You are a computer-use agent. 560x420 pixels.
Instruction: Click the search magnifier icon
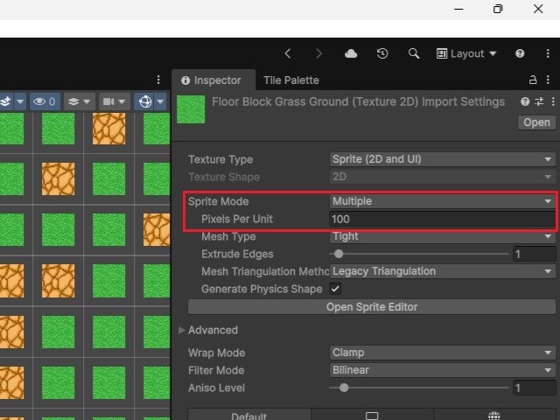pos(414,53)
